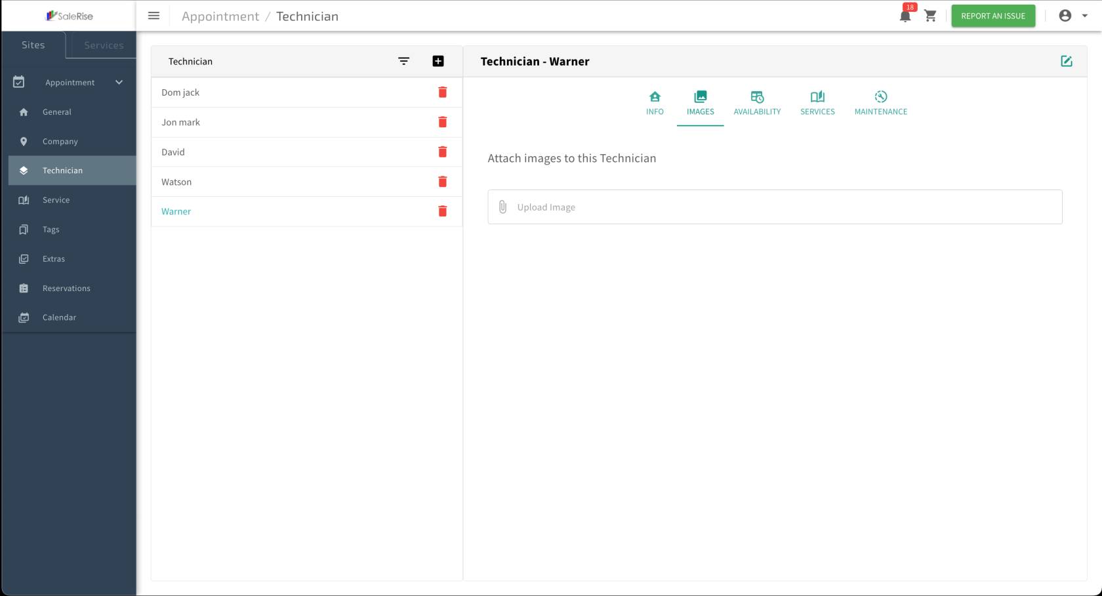This screenshot has width=1102, height=596.
Task: Delete the Watson technician entry
Action: click(442, 182)
